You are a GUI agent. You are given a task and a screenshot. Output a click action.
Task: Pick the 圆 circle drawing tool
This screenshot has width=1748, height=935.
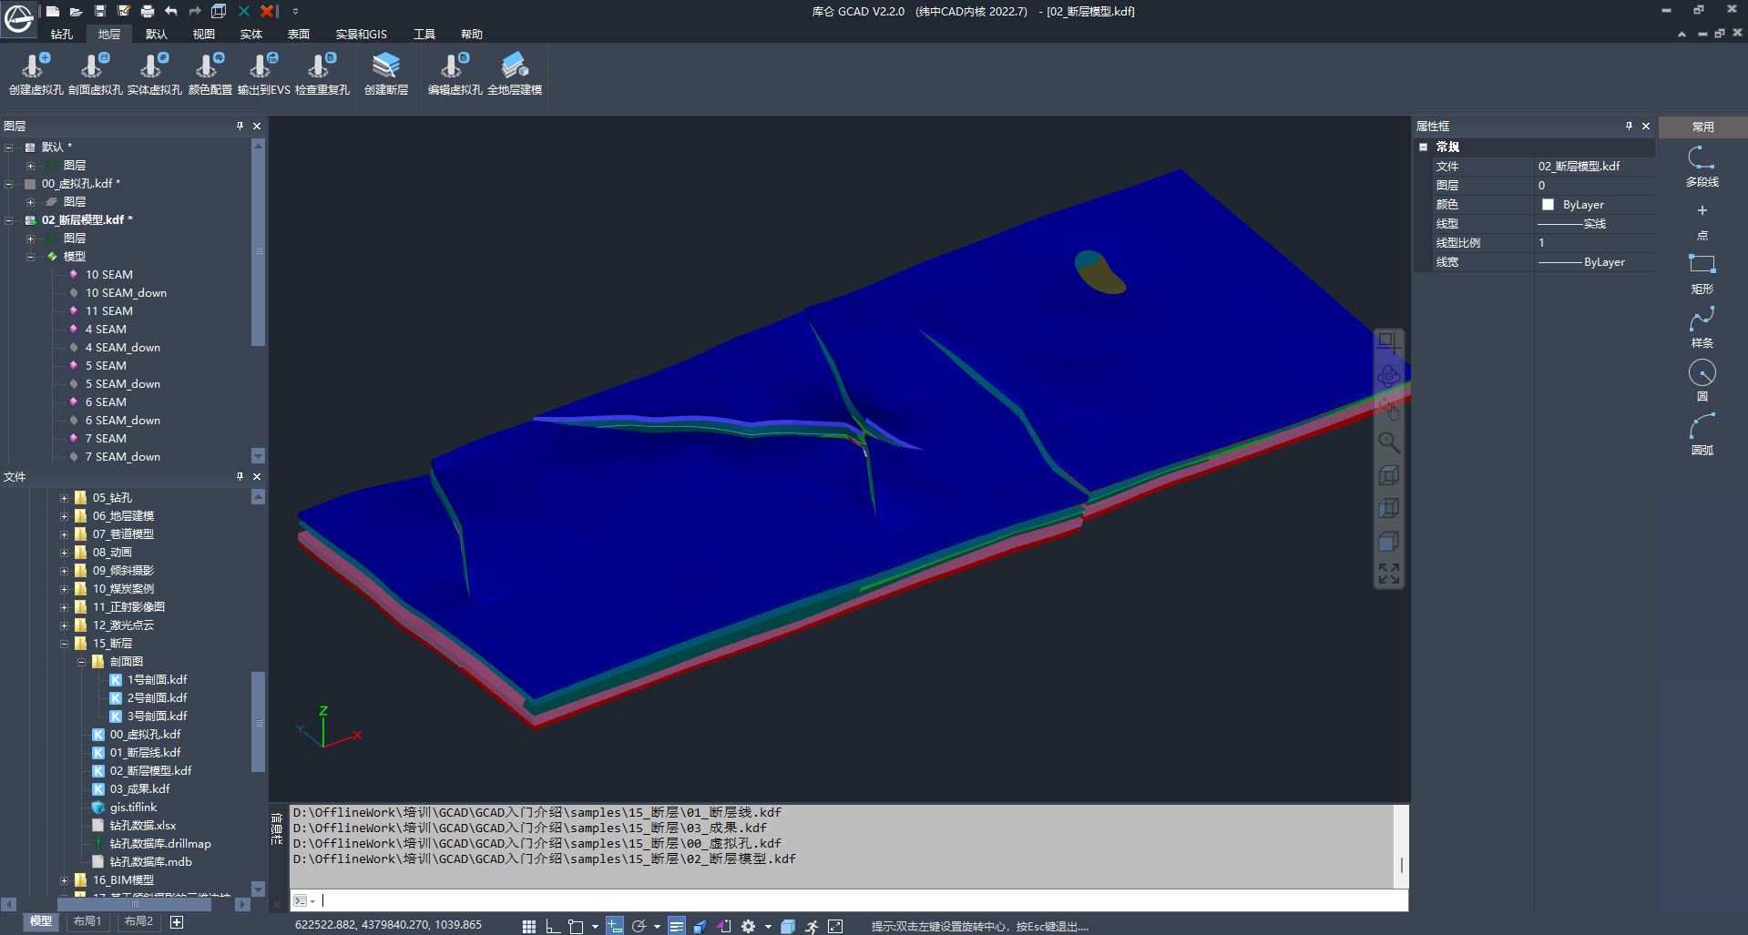point(1702,373)
